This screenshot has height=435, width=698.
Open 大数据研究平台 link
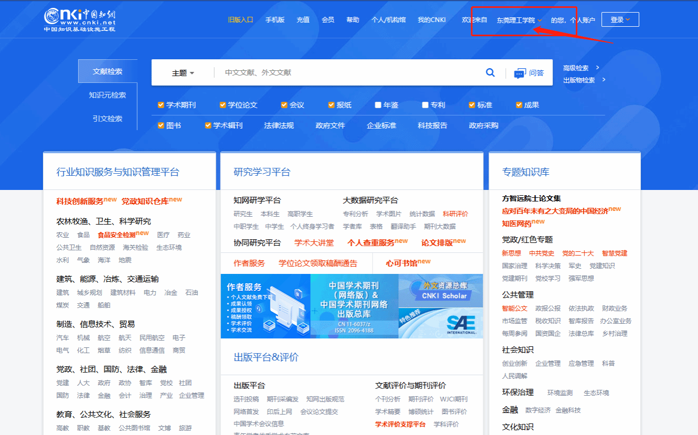371,200
